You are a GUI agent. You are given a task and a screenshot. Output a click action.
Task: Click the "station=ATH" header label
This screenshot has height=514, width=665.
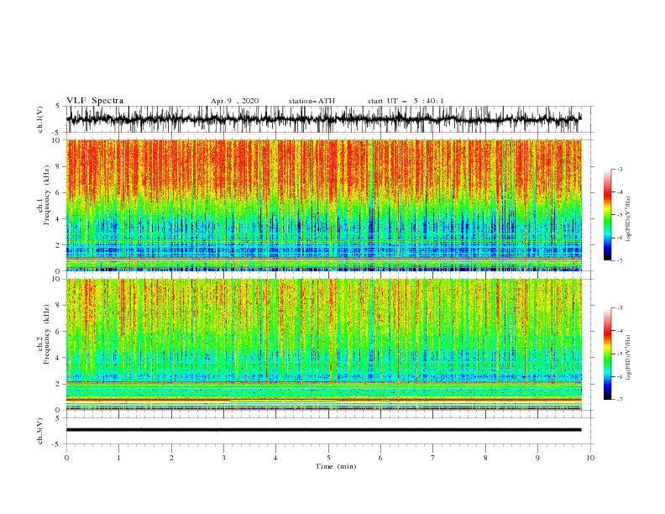312,102
